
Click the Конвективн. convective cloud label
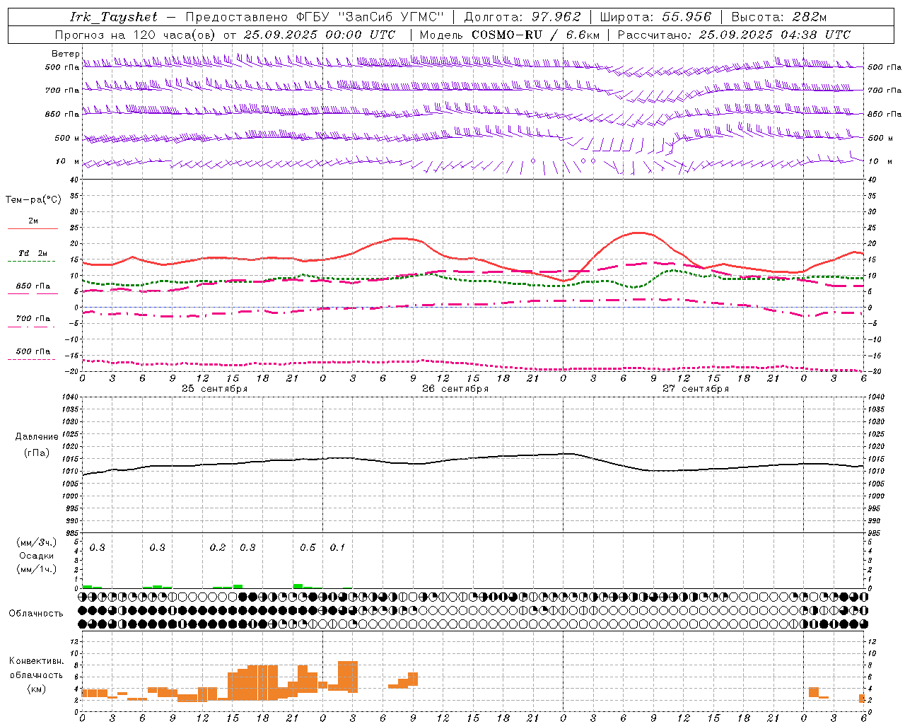pos(36,661)
